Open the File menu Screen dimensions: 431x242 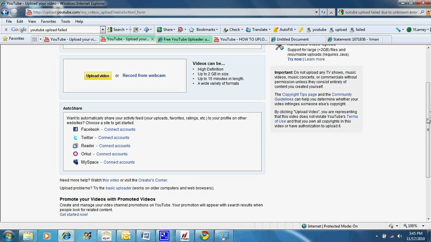pos(9,21)
